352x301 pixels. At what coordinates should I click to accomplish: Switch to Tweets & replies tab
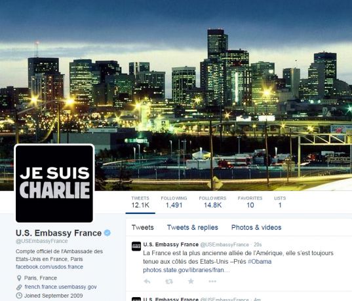click(x=193, y=228)
